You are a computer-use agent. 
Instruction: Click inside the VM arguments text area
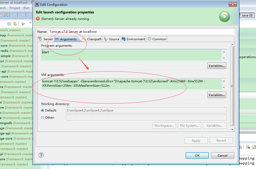coord(131,84)
